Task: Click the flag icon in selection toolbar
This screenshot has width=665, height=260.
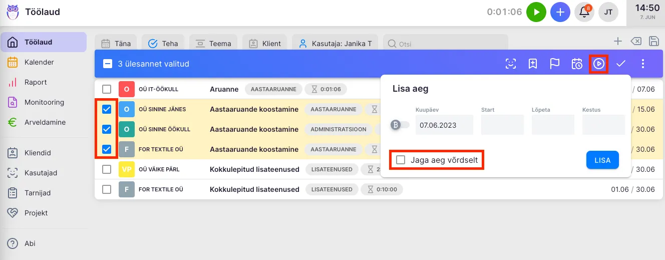Action: [x=555, y=64]
